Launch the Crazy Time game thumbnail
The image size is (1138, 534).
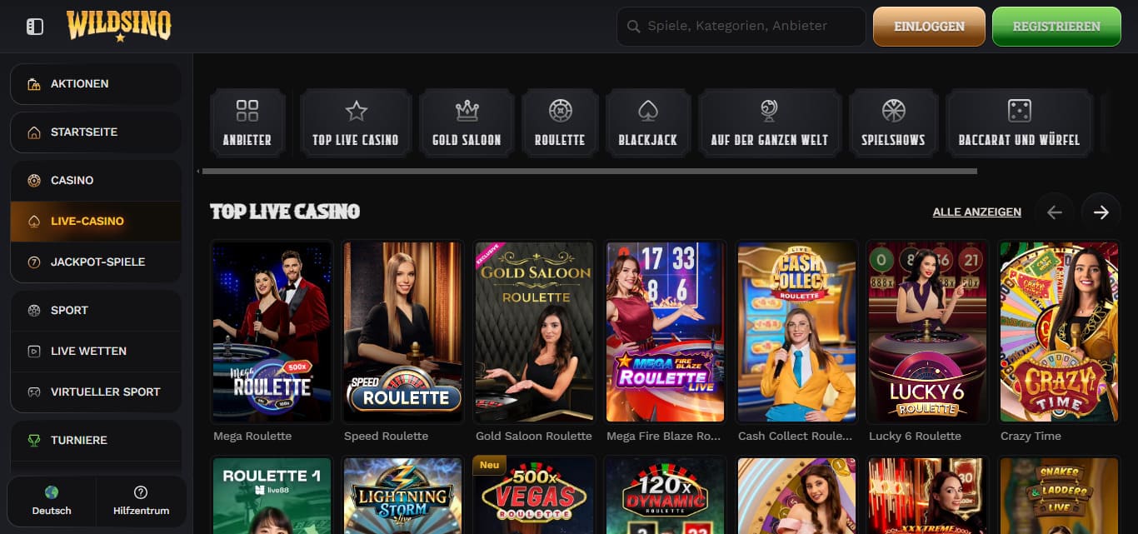[1059, 332]
